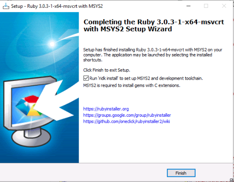Open the GitHub rubyinstaller2 wiki link
Screen dimensions: 234x182
coord(127,121)
